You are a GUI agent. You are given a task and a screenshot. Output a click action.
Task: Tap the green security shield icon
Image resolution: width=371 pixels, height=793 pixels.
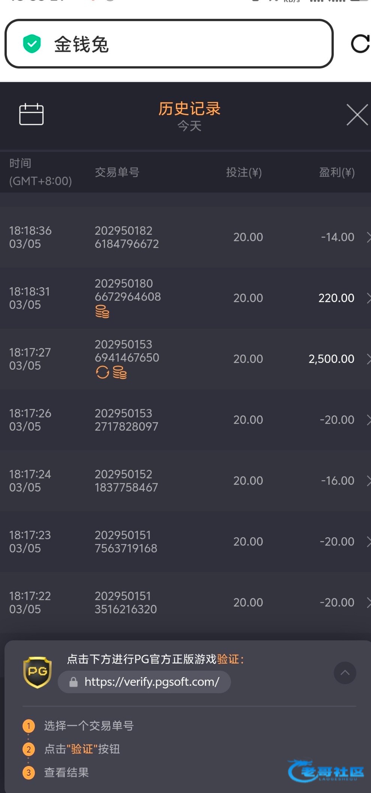coord(32,44)
